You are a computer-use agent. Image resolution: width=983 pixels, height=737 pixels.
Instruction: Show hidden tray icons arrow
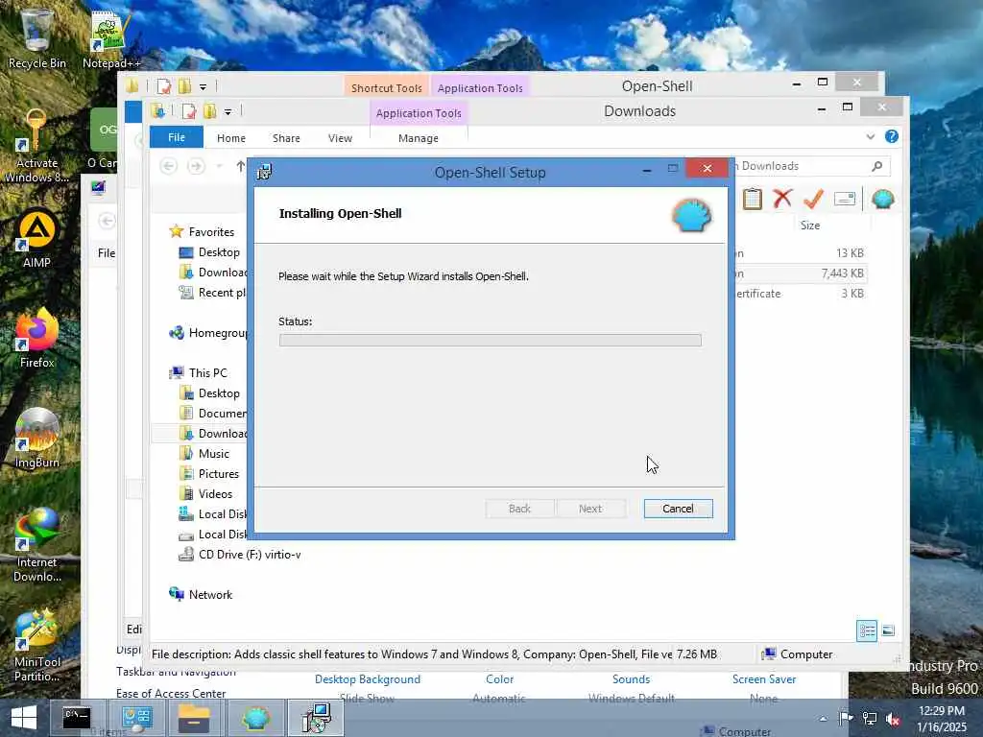tap(823, 719)
